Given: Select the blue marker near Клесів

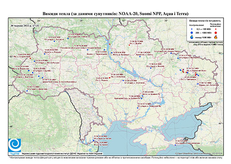Looking at the screenshot, I should (x=68, y=38).
